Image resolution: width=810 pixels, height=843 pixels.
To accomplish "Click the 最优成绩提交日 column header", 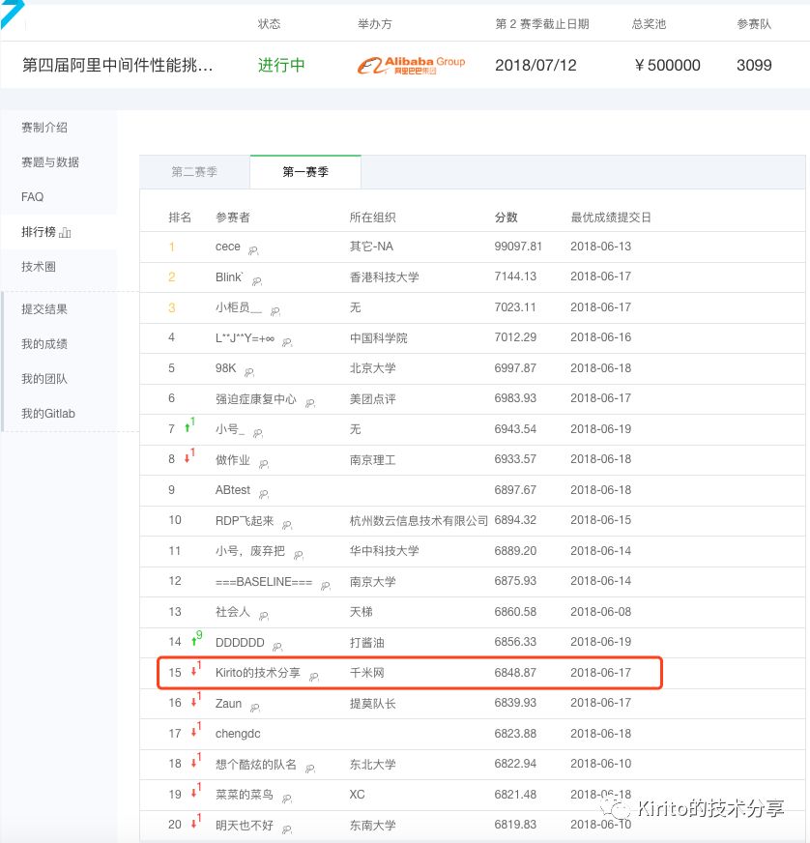I will 611,218.
